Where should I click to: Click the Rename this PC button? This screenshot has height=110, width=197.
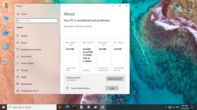pyautogui.click(x=115, y=79)
